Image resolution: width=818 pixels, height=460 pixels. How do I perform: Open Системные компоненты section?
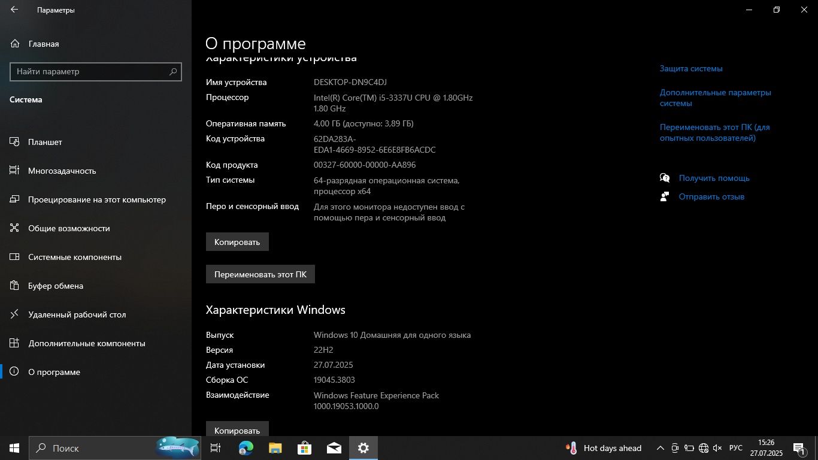[96, 257]
